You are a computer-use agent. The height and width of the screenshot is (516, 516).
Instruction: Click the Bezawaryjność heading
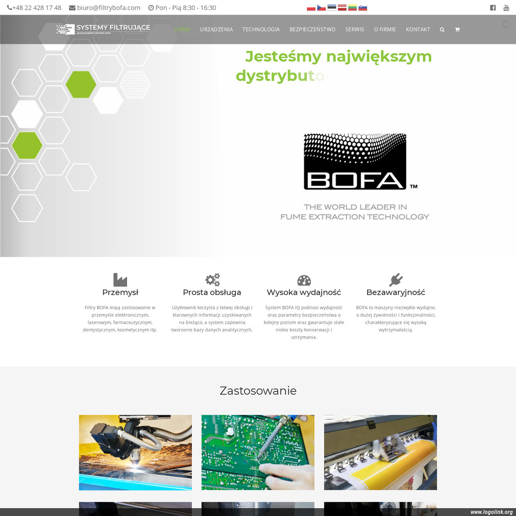(x=396, y=292)
